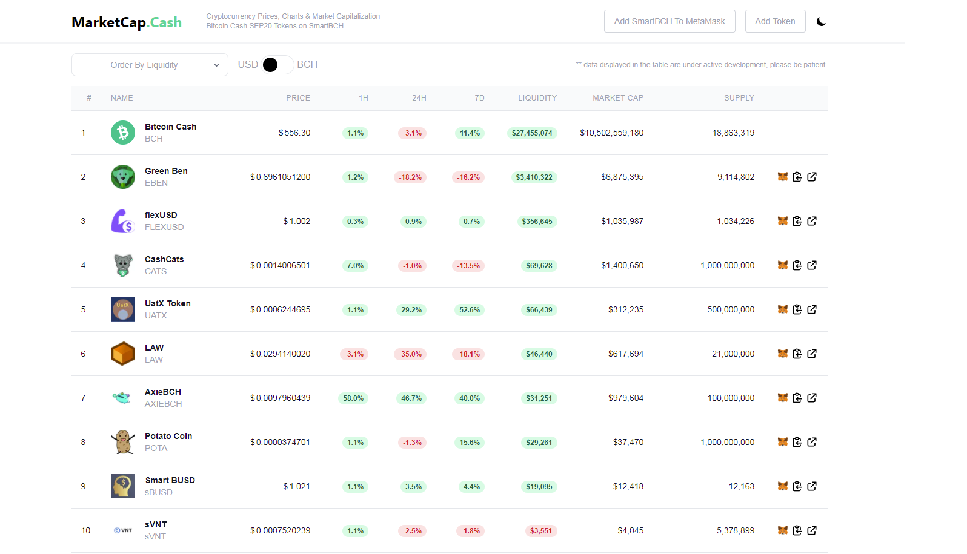Add LAW to MetaMask via fox icon
The image size is (967, 554).
coord(783,354)
